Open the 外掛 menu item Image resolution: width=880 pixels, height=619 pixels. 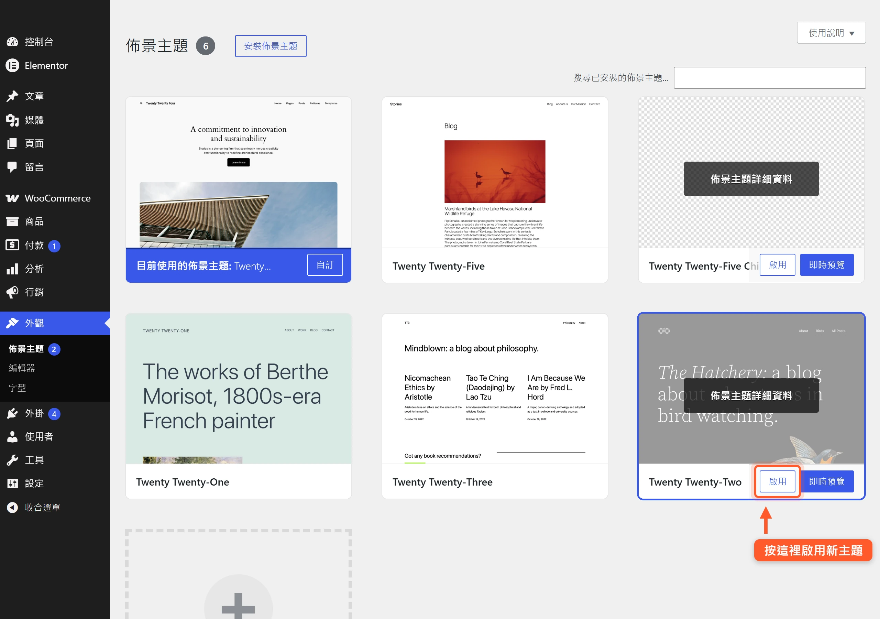tap(55, 413)
